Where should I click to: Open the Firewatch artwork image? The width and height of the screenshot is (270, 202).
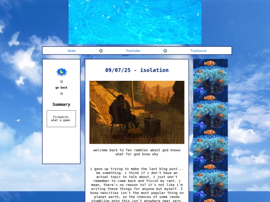pos(137,112)
